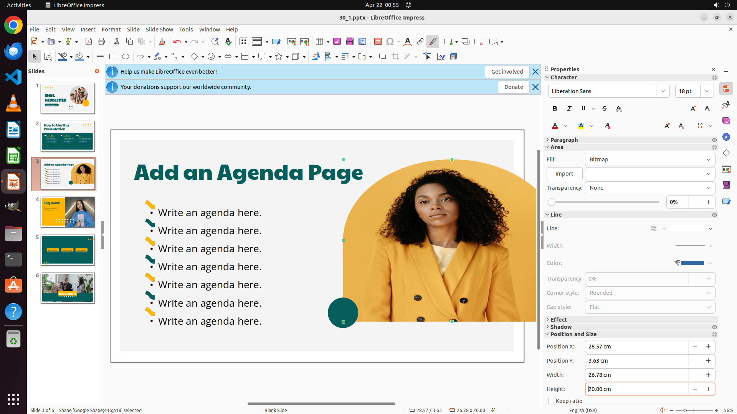Open the Fill type dropdown

click(x=650, y=159)
